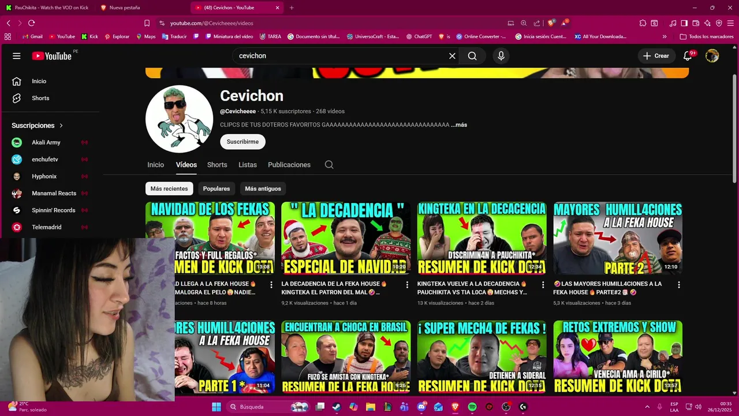Screen dimensions: 739x416
Task: Open Steam from the taskbar
Action: (337, 407)
